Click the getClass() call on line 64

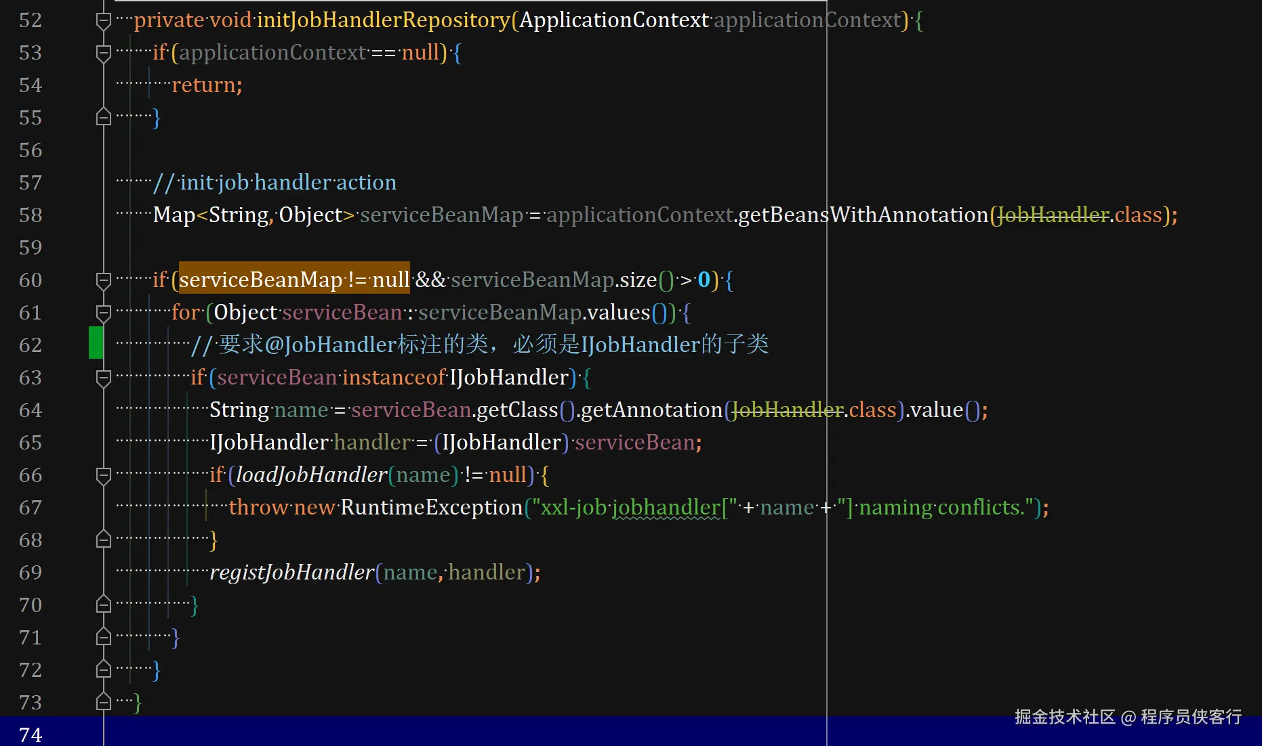[525, 410]
